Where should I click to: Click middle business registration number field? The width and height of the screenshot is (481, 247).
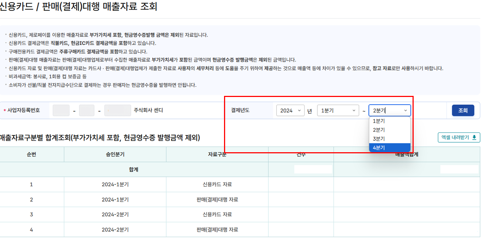(x=87, y=111)
